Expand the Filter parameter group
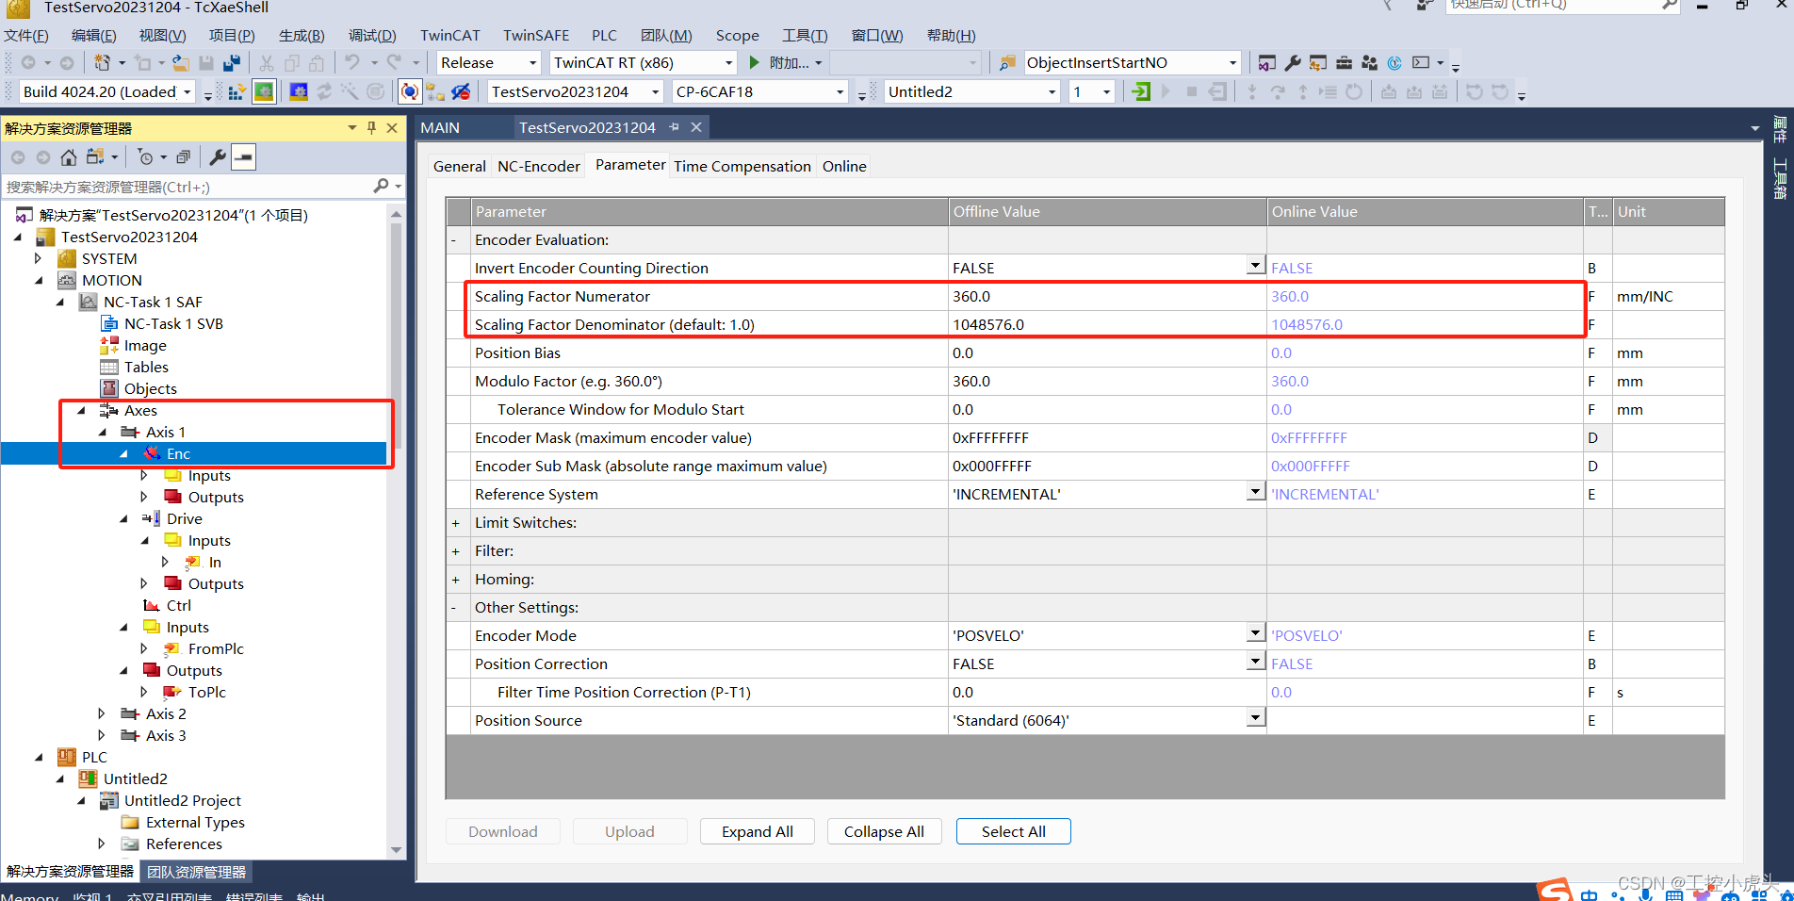The width and height of the screenshot is (1794, 901). [456, 551]
